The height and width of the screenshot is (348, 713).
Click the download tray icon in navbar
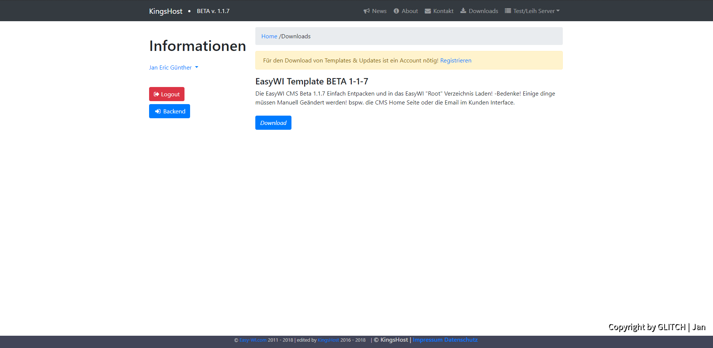pyautogui.click(x=463, y=11)
